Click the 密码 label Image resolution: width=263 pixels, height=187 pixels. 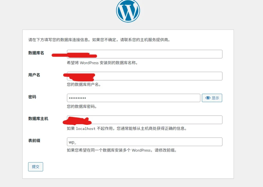point(32,97)
